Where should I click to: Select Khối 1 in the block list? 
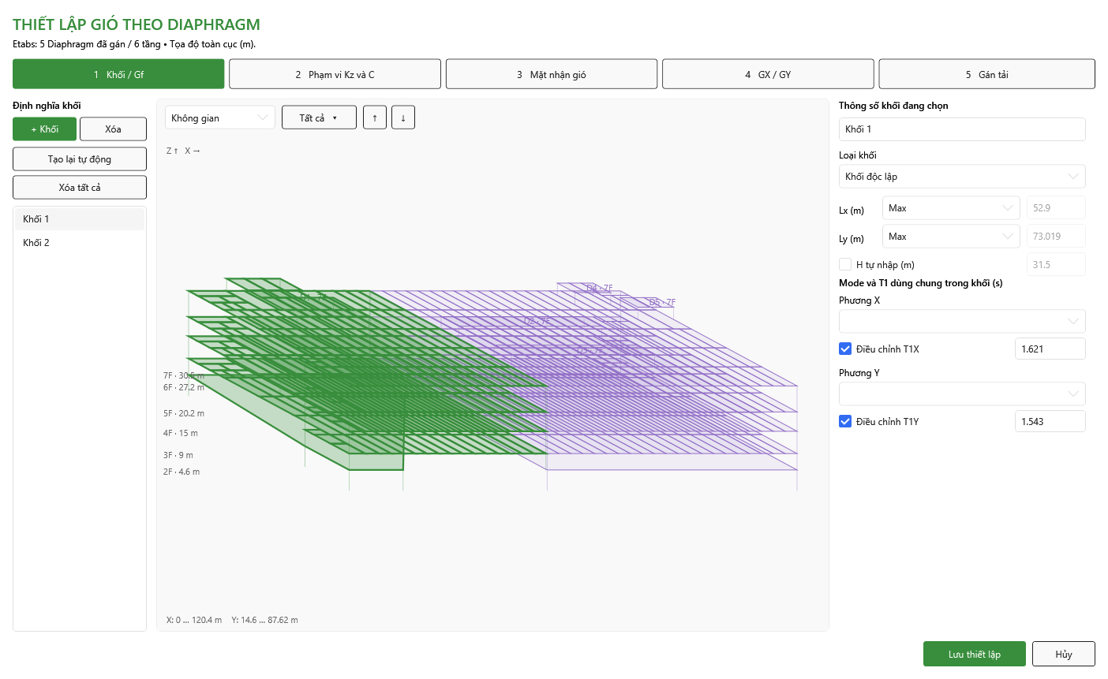(x=80, y=219)
